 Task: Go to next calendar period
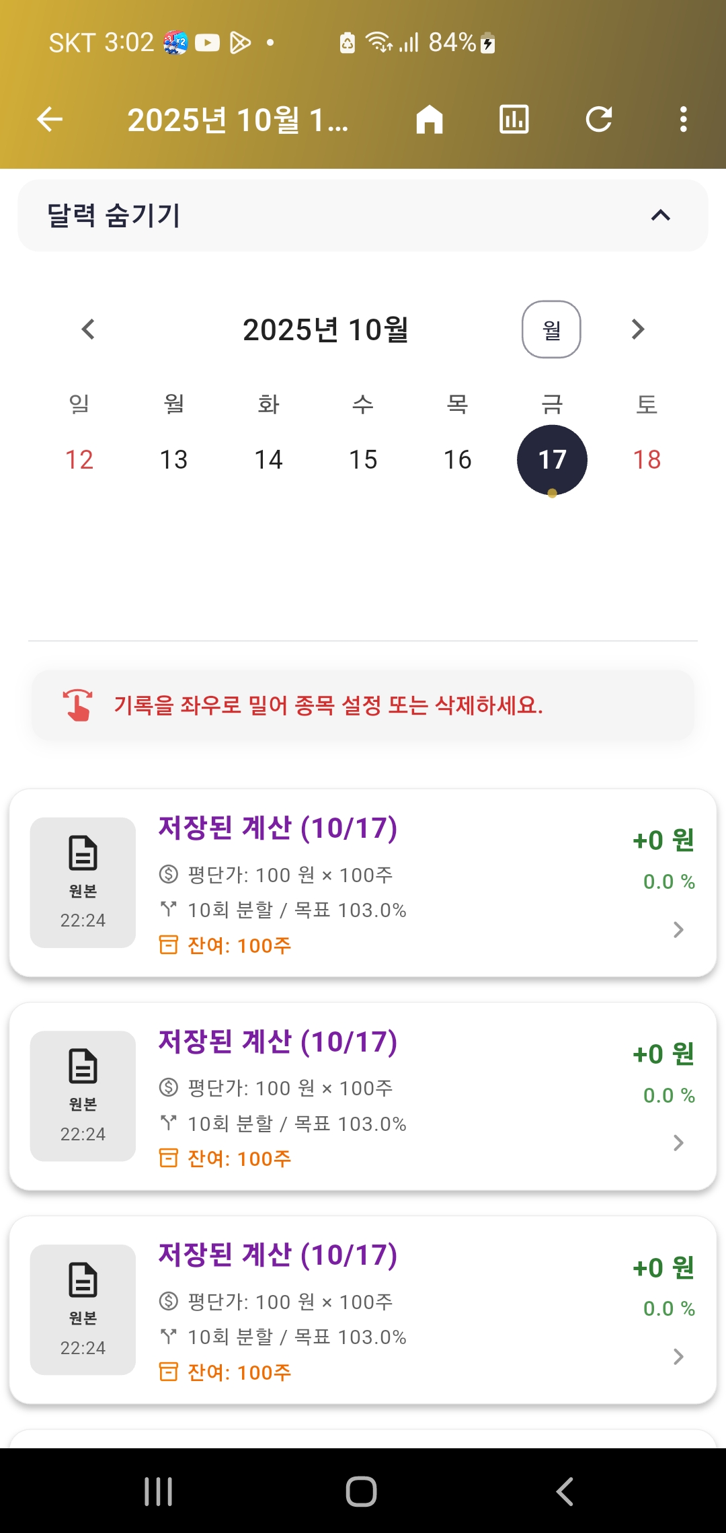(x=638, y=329)
